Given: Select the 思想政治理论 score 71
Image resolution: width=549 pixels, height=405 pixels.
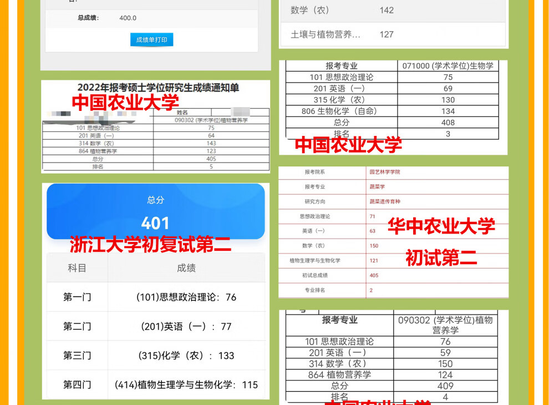Looking at the screenshot, I should [372, 216].
